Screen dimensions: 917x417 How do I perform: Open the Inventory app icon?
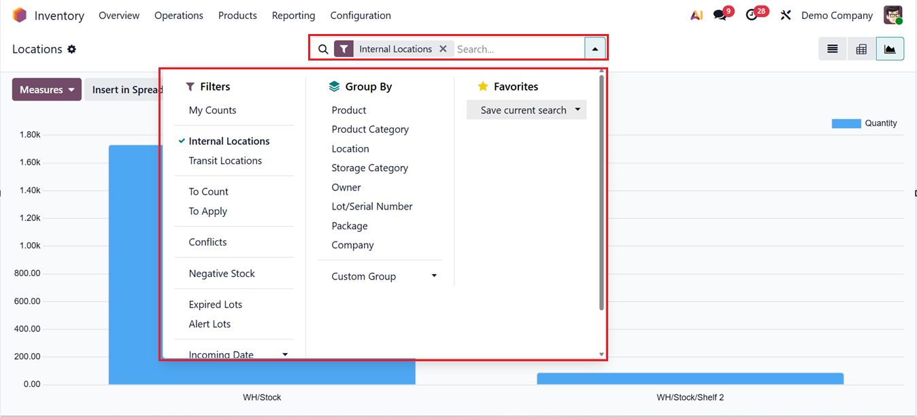(20, 14)
